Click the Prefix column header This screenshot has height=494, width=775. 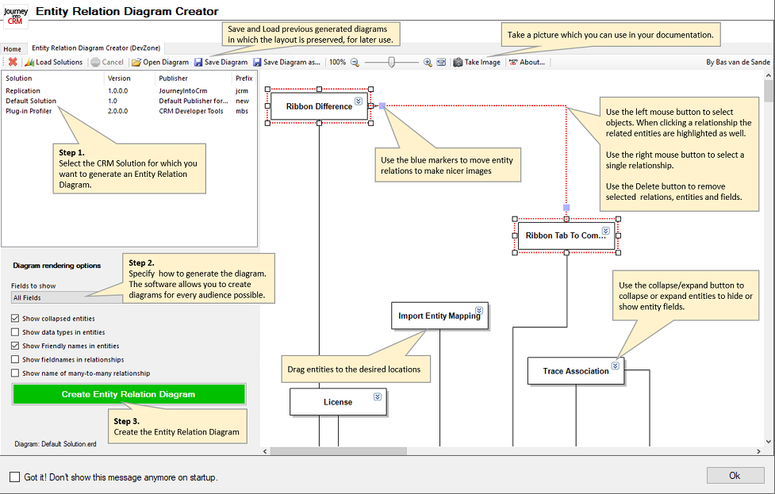[x=244, y=78]
